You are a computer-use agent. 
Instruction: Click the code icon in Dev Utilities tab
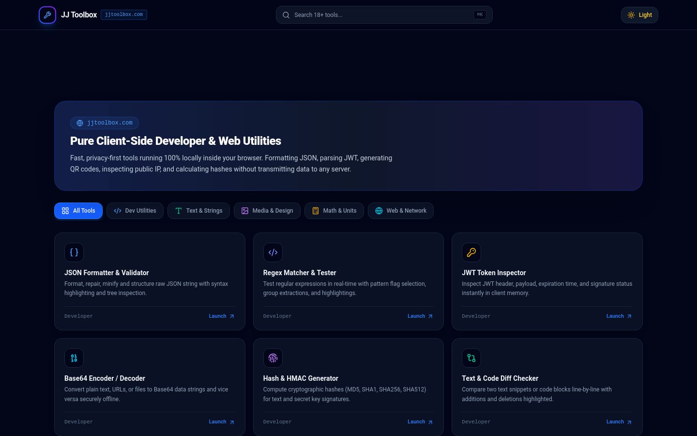click(x=118, y=211)
